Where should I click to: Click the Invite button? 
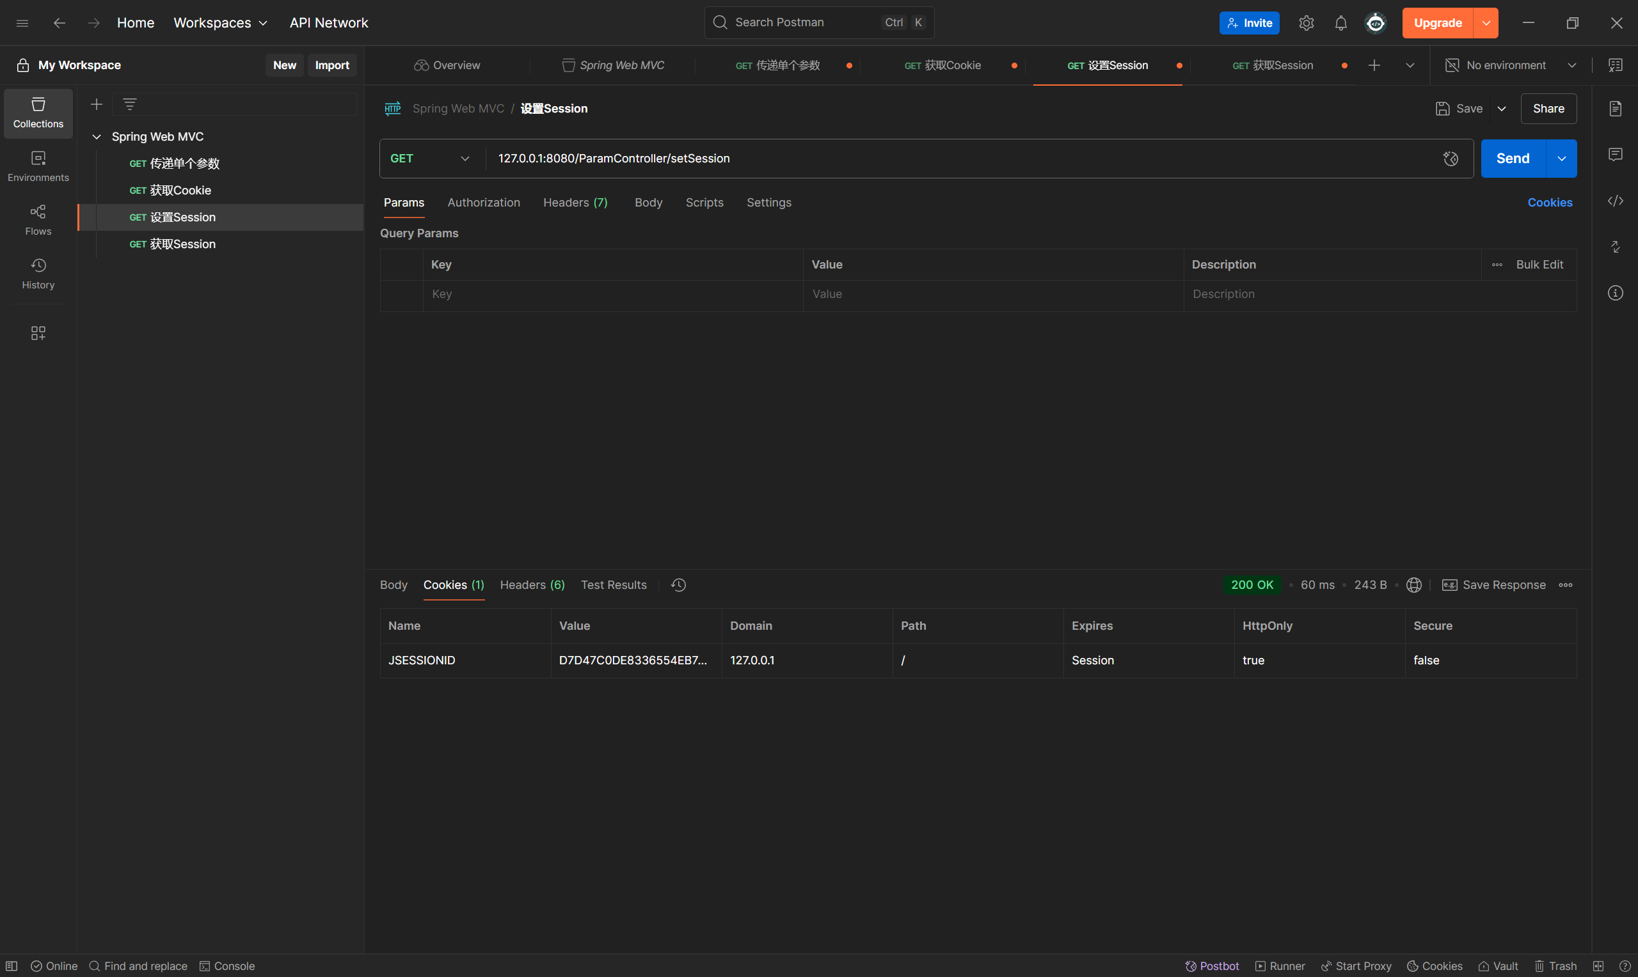[x=1249, y=23]
